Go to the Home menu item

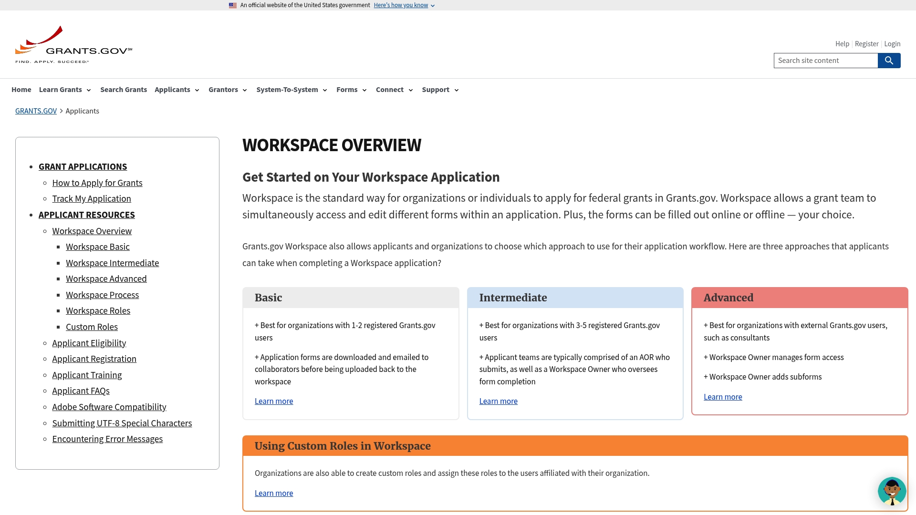pos(21,90)
